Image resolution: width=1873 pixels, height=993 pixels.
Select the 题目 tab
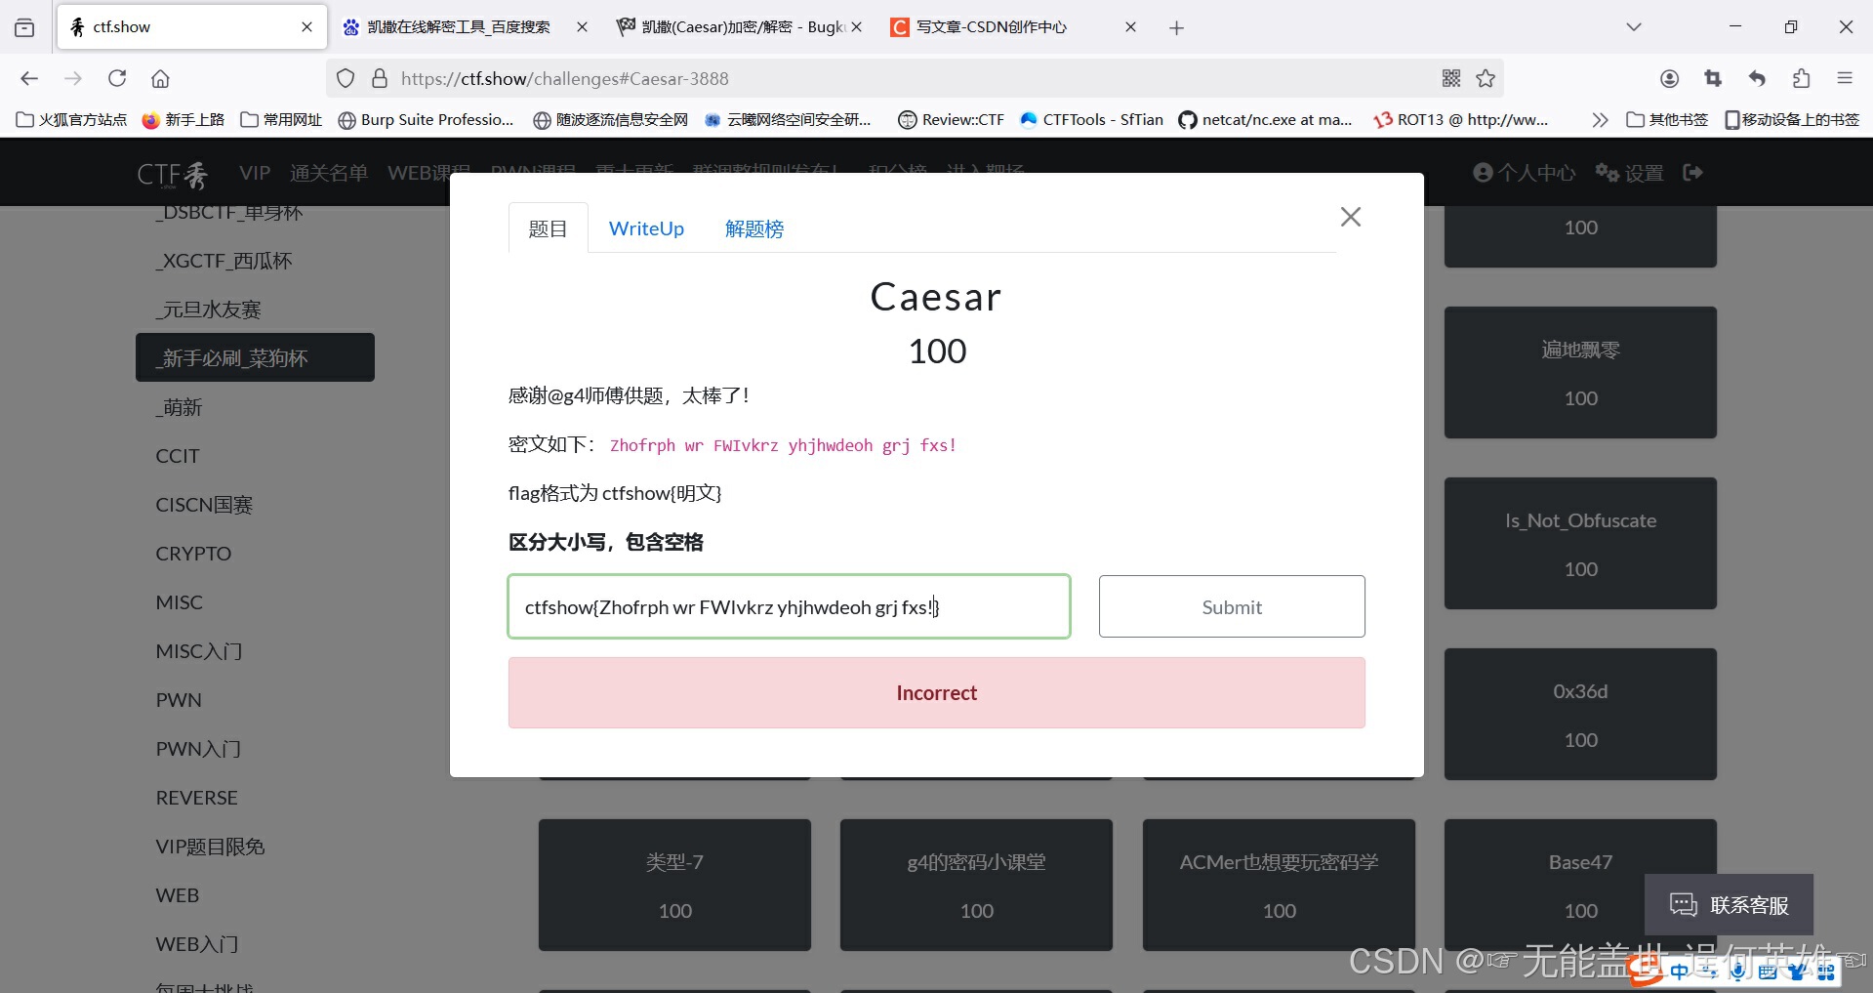click(x=548, y=228)
